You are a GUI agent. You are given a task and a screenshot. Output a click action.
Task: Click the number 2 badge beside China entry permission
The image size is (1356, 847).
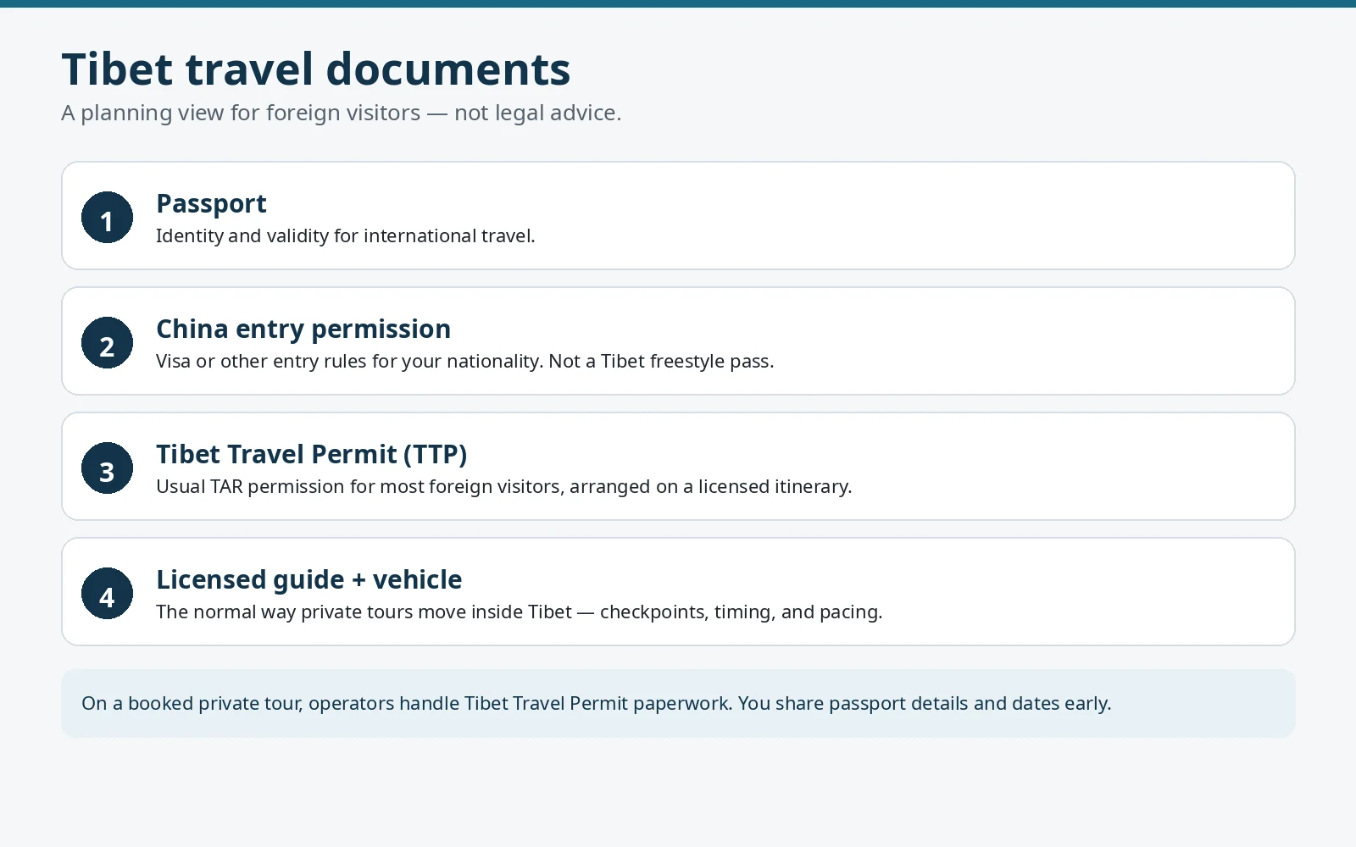[107, 342]
